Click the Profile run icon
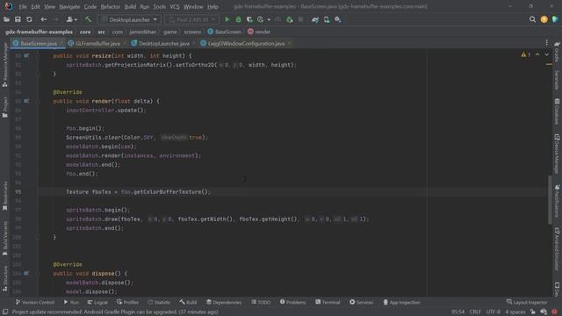This screenshot has height=316, width=562. [261, 19]
